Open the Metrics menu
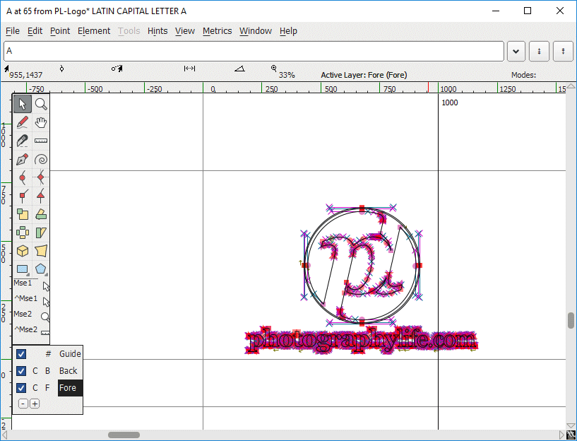 coord(217,31)
